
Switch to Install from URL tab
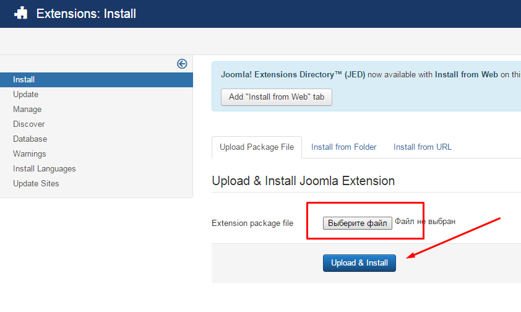(x=423, y=147)
